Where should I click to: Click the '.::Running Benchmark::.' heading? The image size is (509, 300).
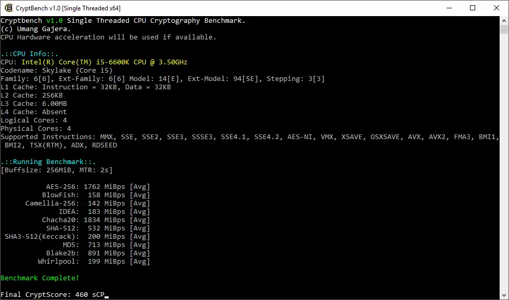coord(48,161)
